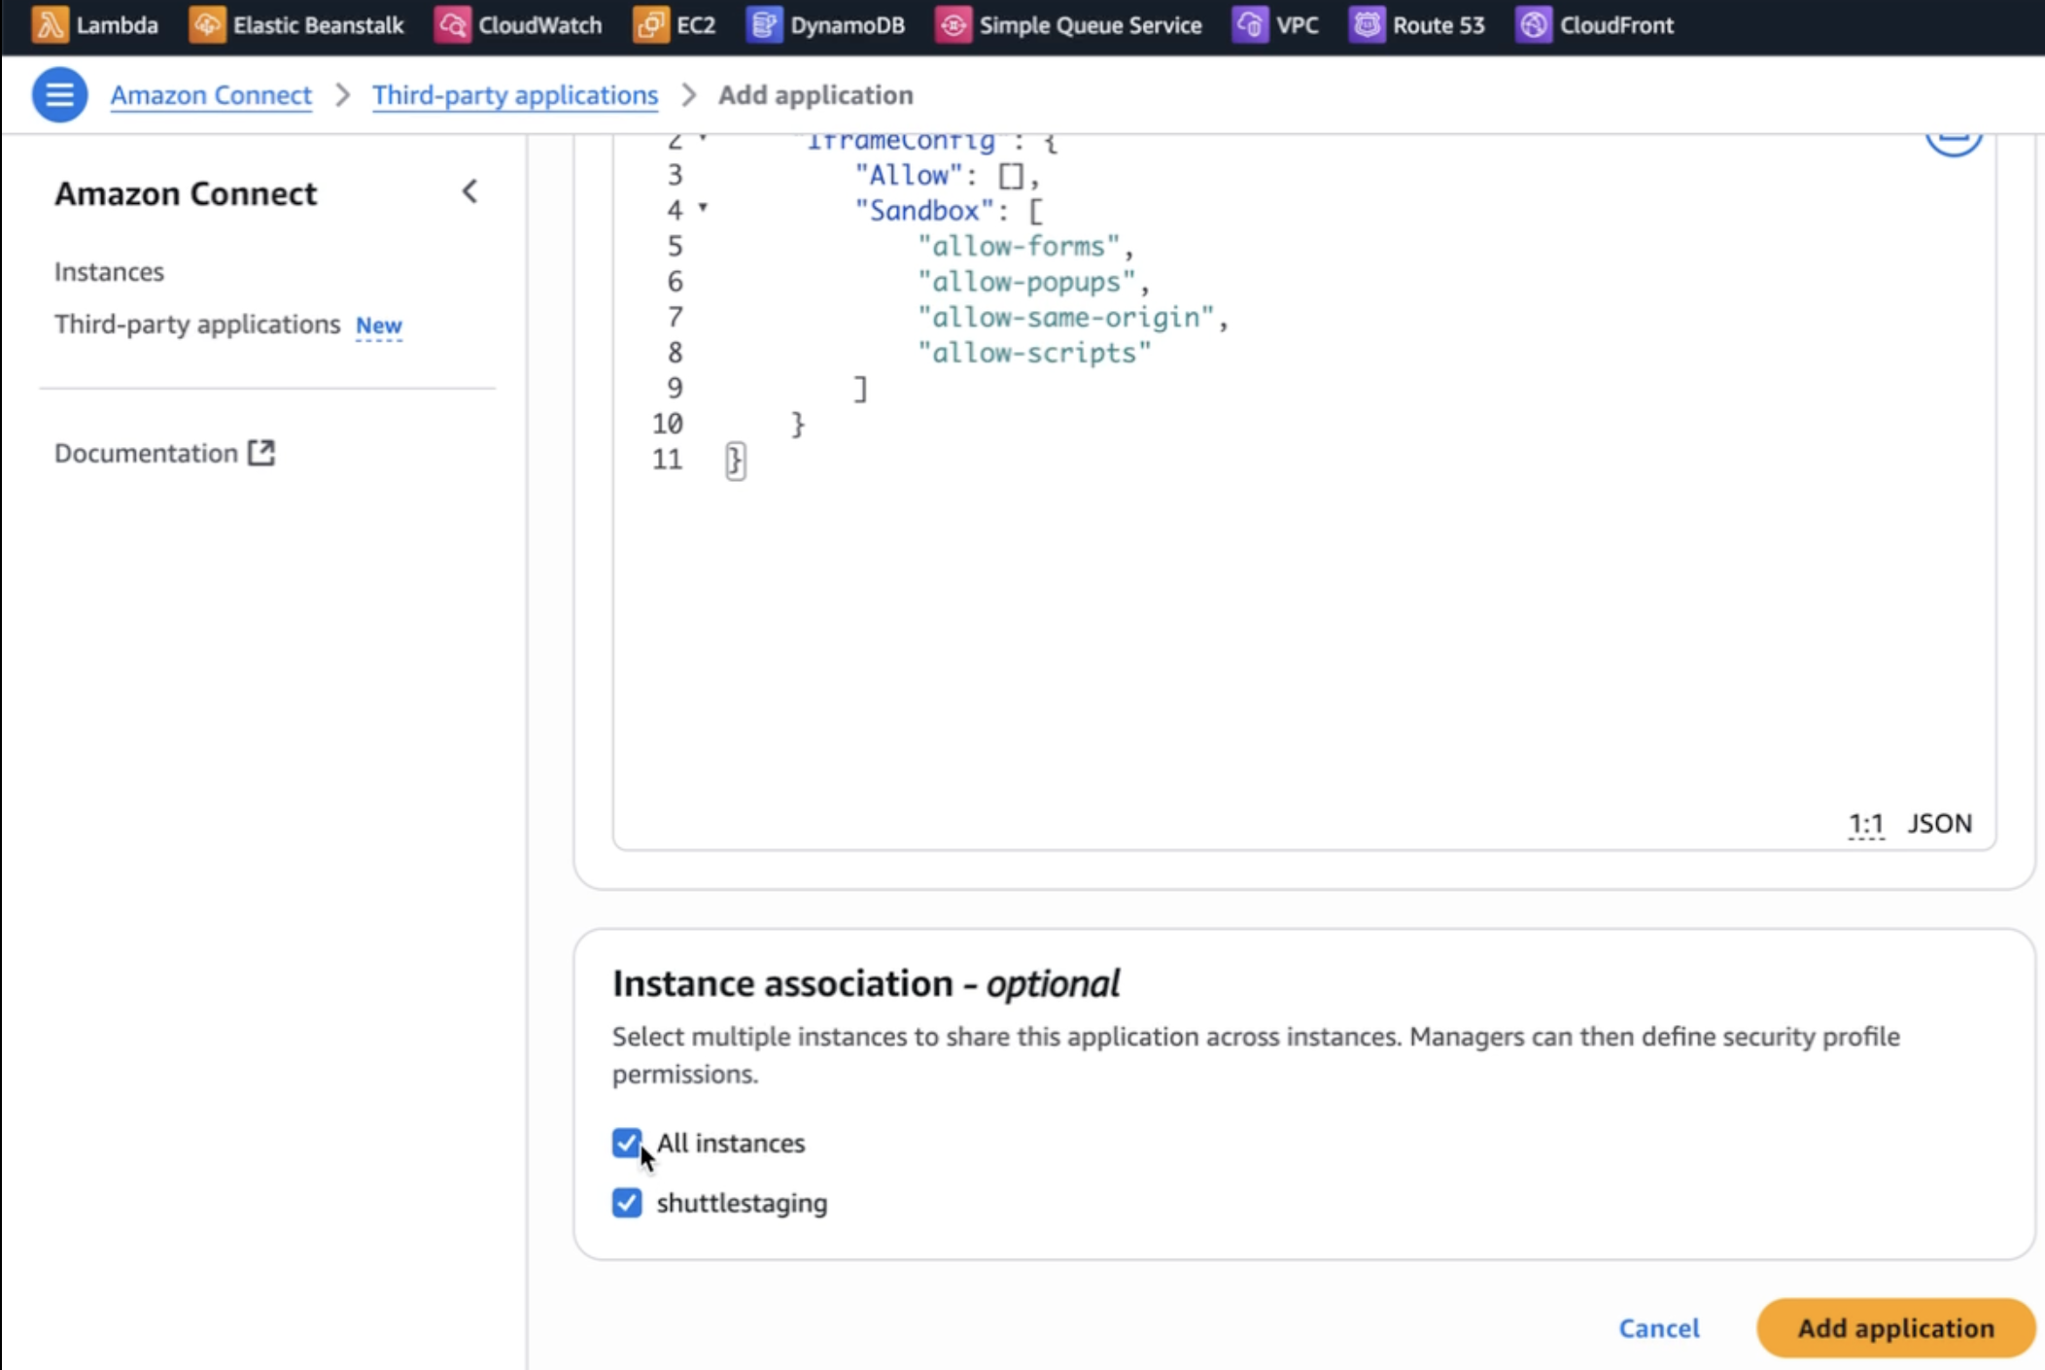The image size is (2045, 1370).
Task: Open the CloudFront shortcut icon
Action: [1534, 25]
